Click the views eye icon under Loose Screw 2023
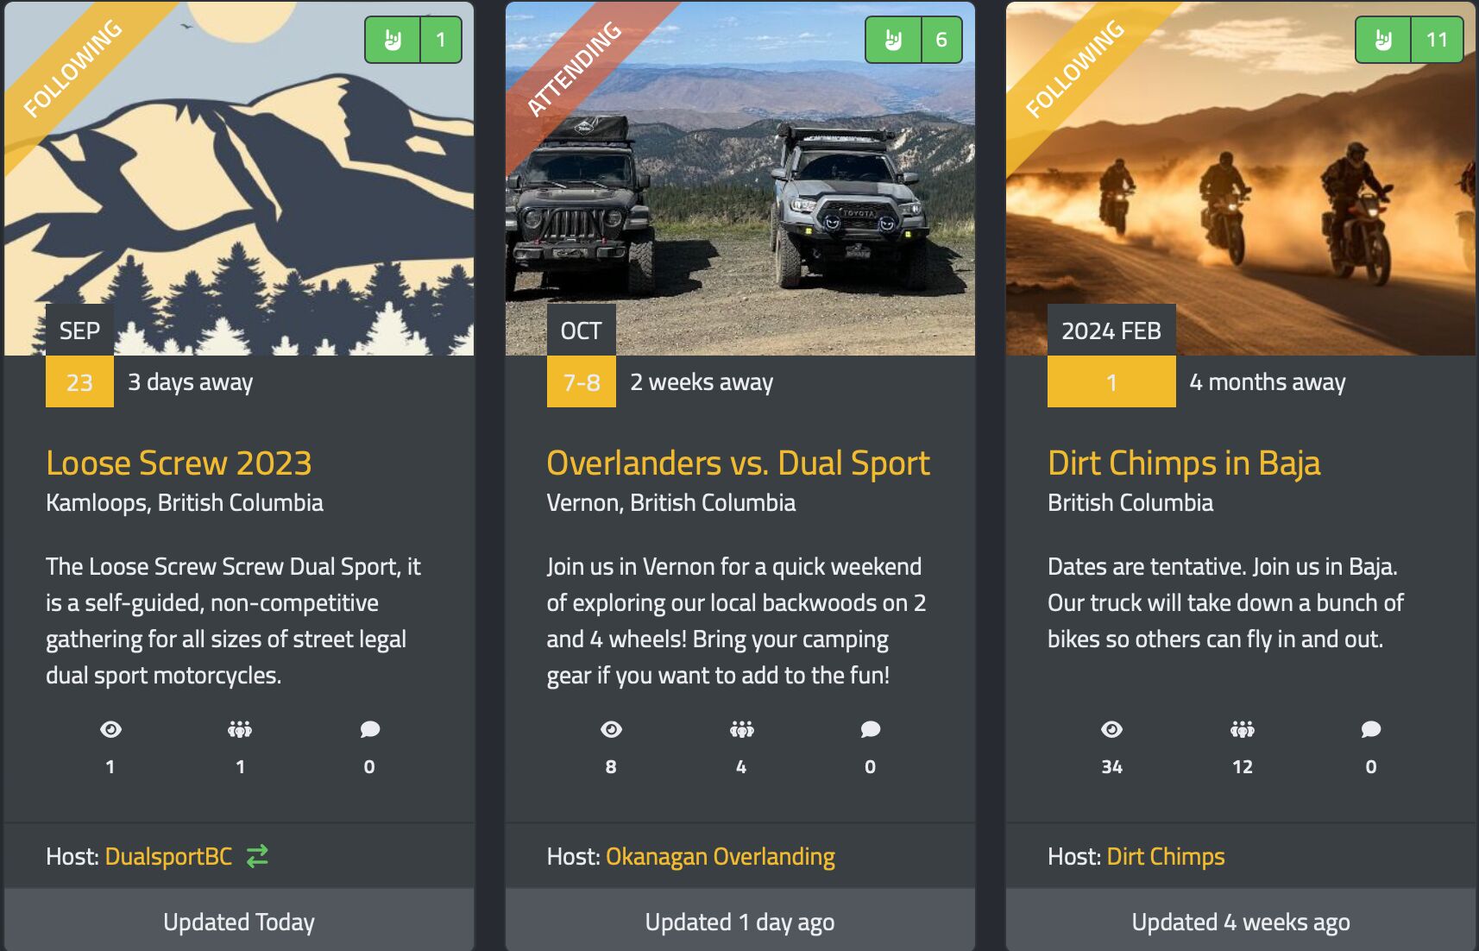The height and width of the screenshot is (951, 1479). point(110,729)
